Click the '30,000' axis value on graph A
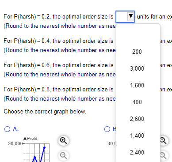This screenshot has width=172, height=162. coord(15,143)
